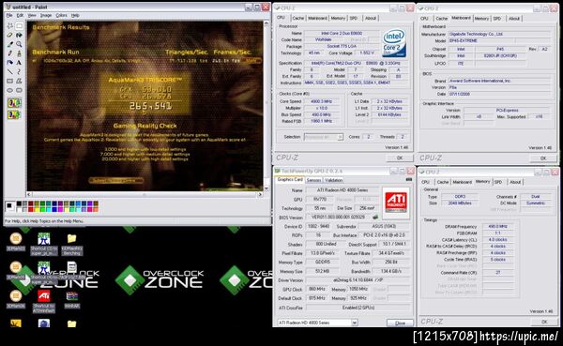
Task: Click Paint's horizontal scrollbar left arrow
Action: click(29, 194)
